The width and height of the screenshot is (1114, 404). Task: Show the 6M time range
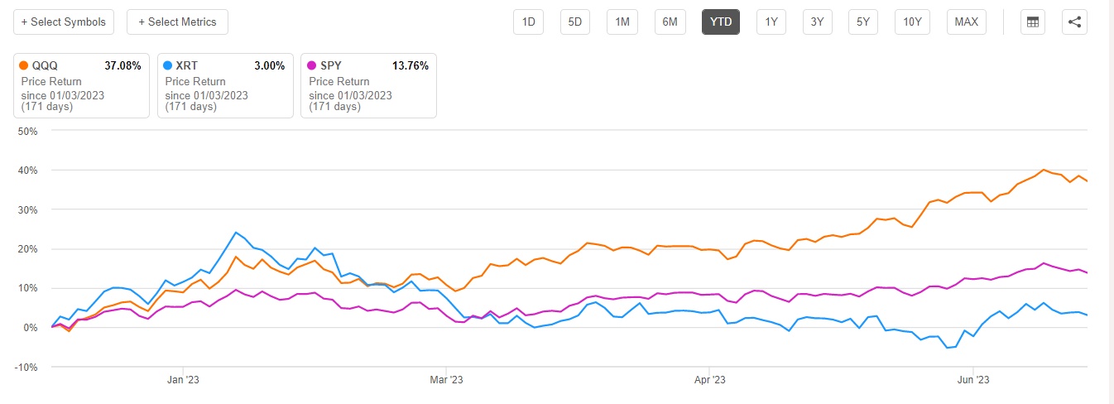pos(670,22)
